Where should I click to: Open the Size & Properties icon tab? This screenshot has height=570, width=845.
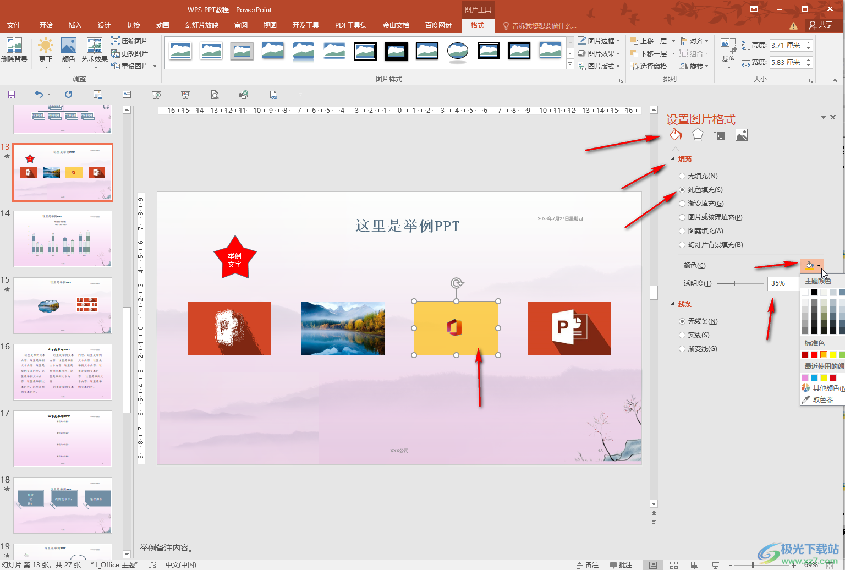click(x=719, y=135)
